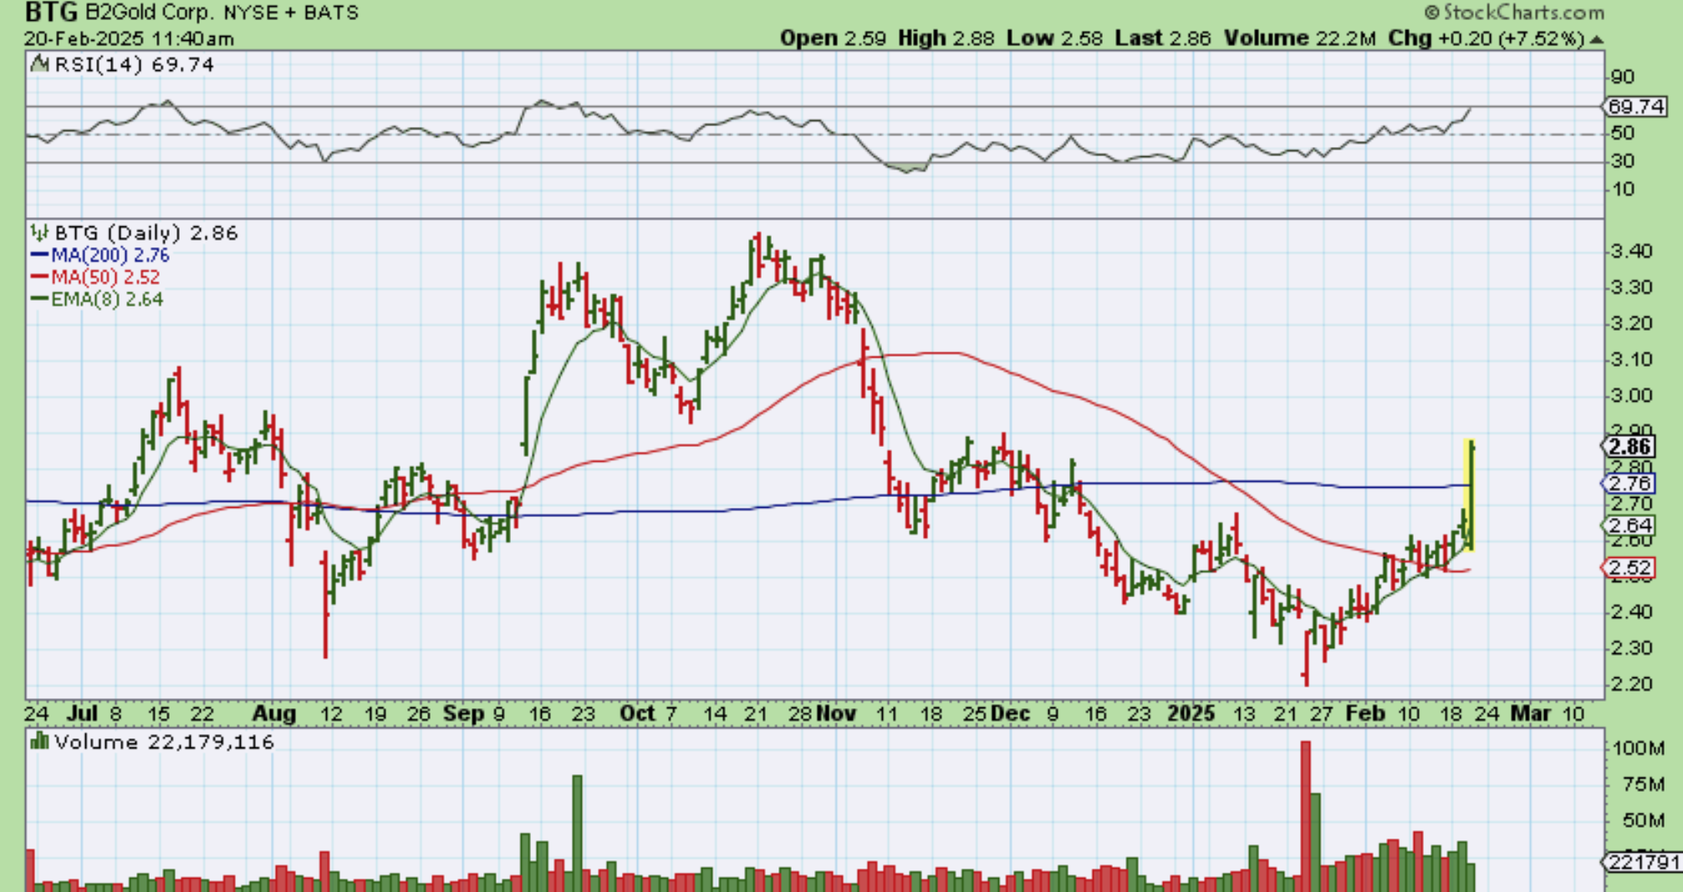Click the copyright symbol before StockCharts.com

pyautogui.click(x=1431, y=13)
